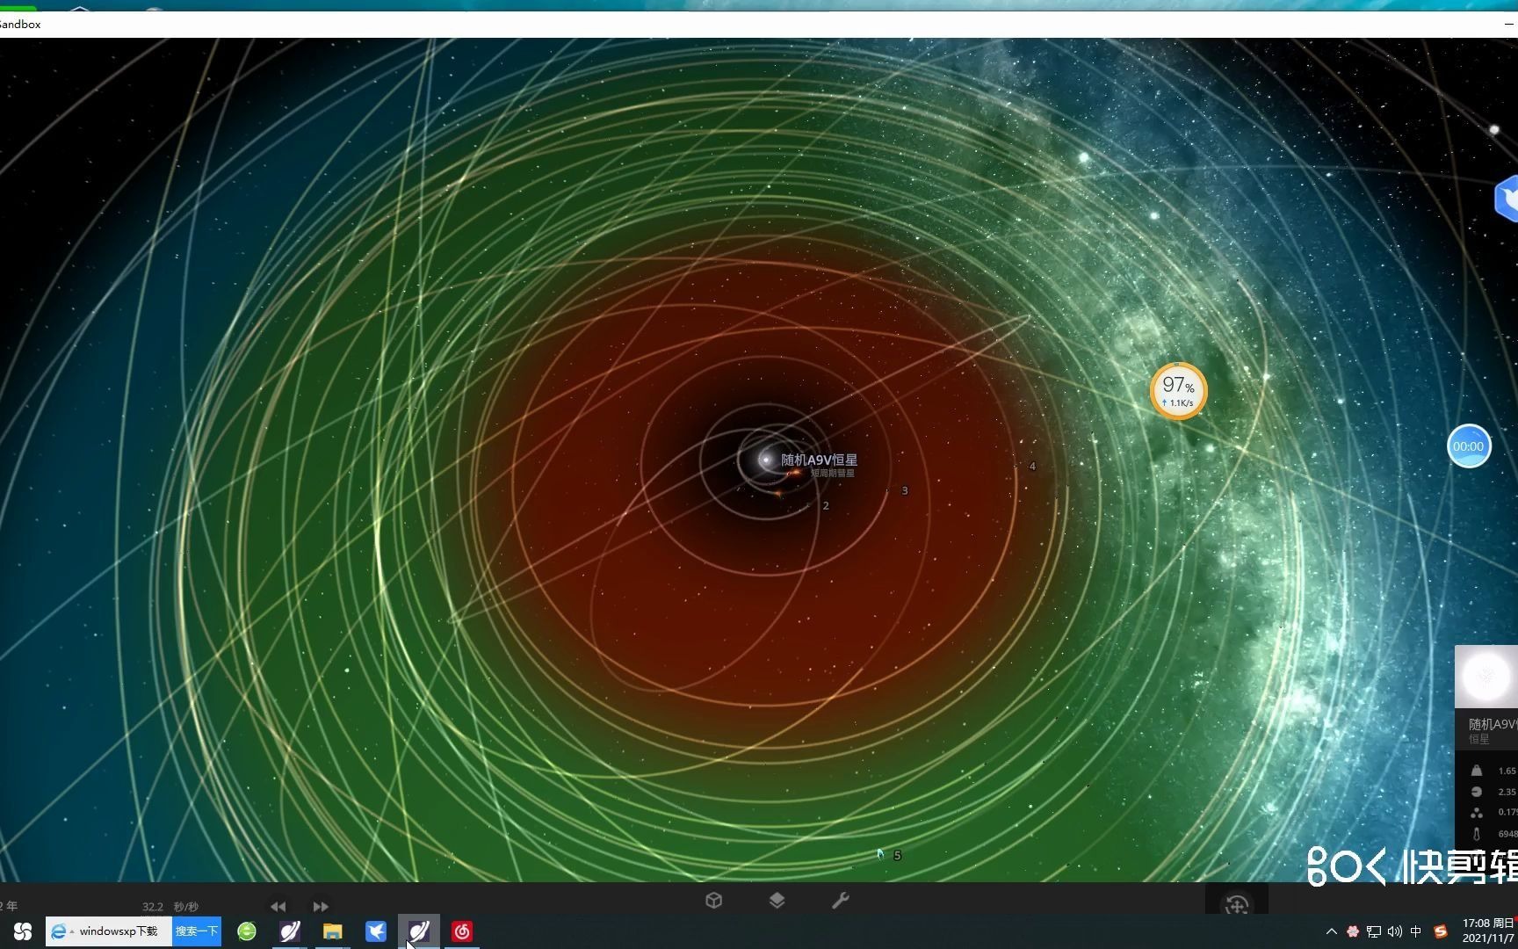Click the 32.2 秒/秒 simulation speed value
The width and height of the screenshot is (1518, 949).
coord(170,907)
